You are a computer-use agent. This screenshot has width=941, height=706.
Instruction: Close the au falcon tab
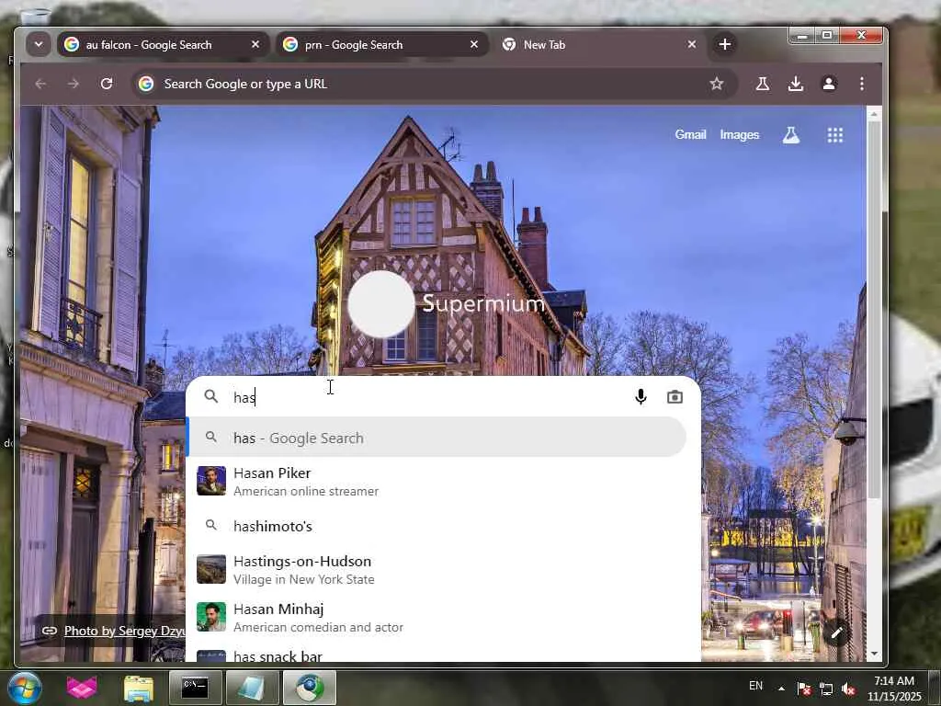(x=255, y=44)
